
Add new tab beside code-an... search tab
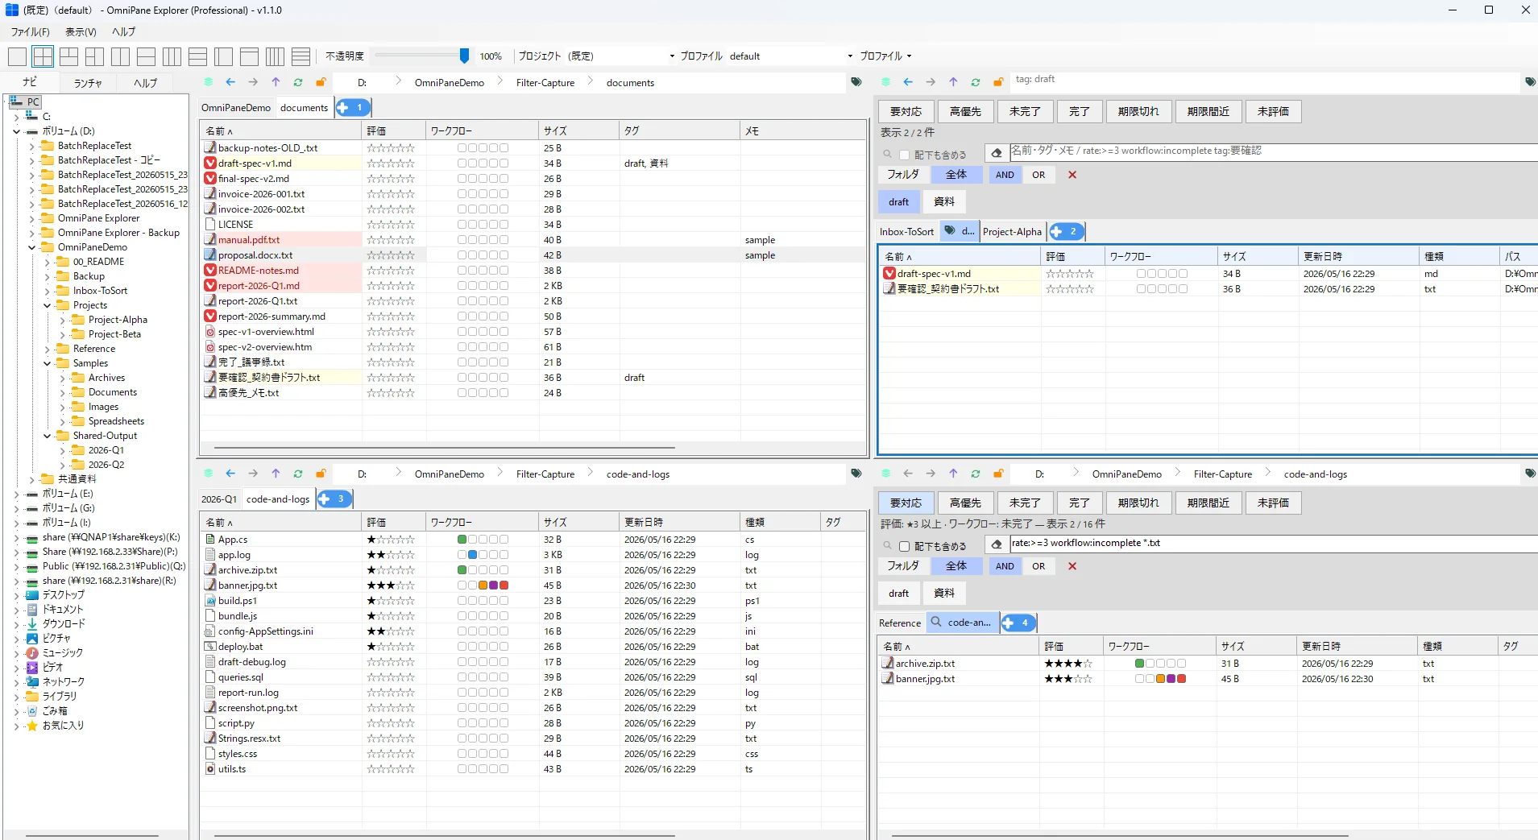(x=1018, y=623)
